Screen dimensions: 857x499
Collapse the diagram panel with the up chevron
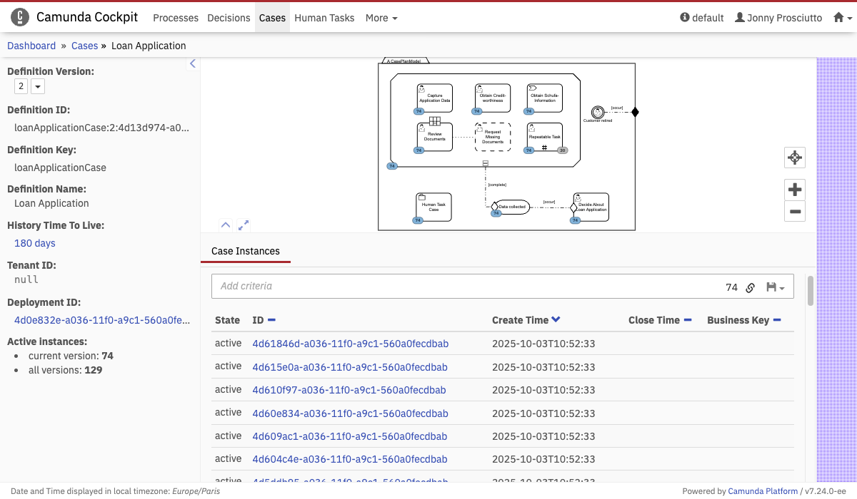click(226, 225)
